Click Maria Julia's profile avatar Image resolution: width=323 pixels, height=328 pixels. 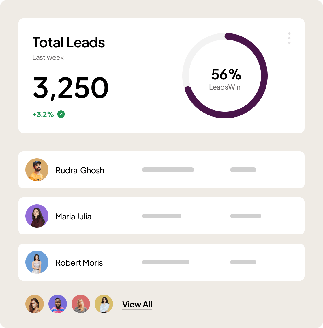[37, 216]
